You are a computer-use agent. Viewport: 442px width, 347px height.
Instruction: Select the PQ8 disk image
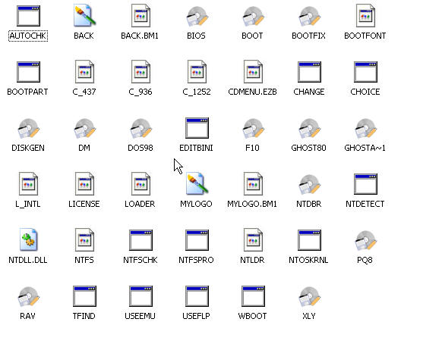365,240
